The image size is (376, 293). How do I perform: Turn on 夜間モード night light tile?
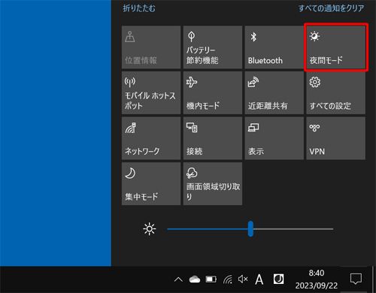pyautogui.click(x=336, y=47)
